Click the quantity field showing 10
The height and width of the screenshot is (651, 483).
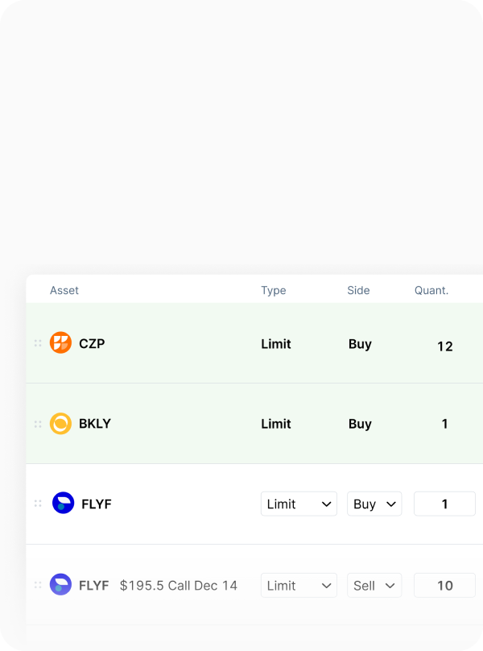pyautogui.click(x=444, y=586)
